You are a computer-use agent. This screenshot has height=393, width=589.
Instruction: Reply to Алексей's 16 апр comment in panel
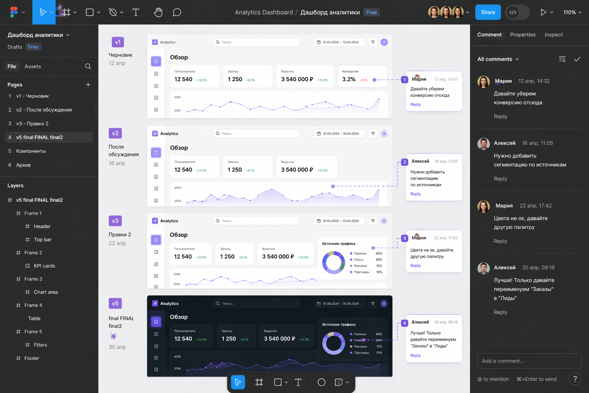[x=500, y=179]
